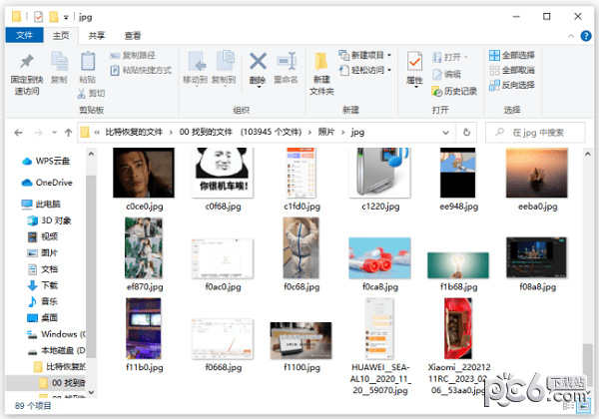599x419 pixels.
Task: Select Desktop (桌面) in the sidebar
Action: (x=43, y=317)
